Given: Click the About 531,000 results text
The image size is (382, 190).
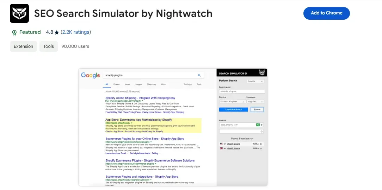Looking at the screenshot, I should (123, 91).
